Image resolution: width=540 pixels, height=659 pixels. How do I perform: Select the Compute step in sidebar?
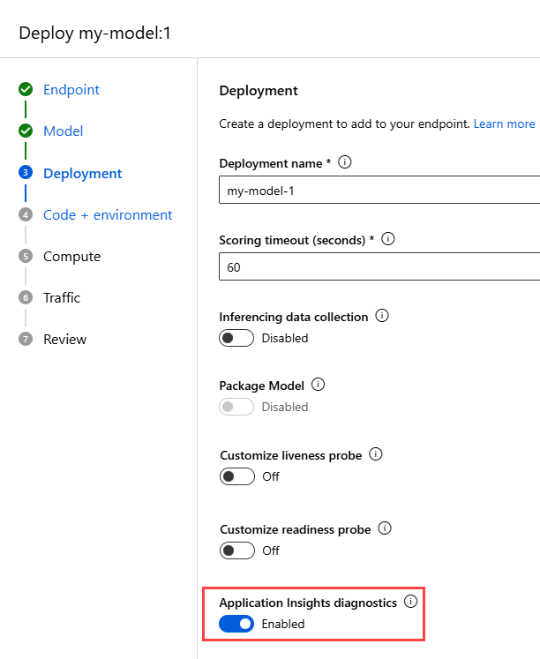71,256
